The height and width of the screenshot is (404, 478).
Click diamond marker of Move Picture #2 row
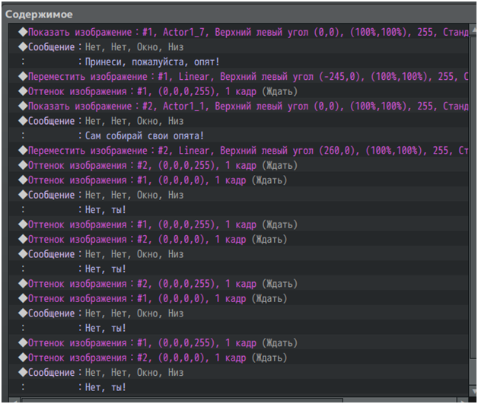pyautogui.click(x=23, y=151)
